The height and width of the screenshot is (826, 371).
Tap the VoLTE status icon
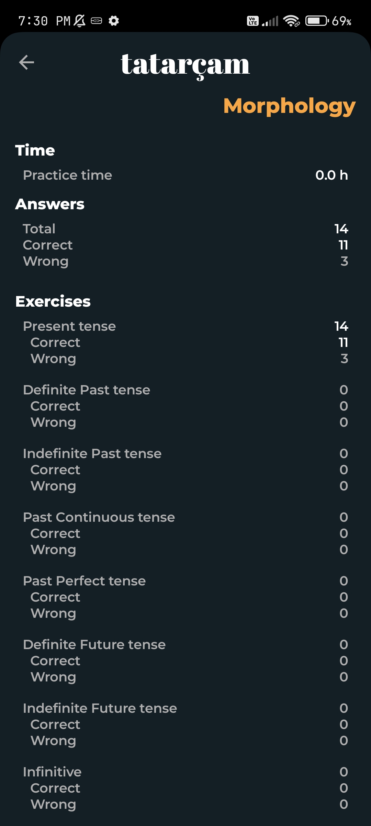pyautogui.click(x=253, y=21)
